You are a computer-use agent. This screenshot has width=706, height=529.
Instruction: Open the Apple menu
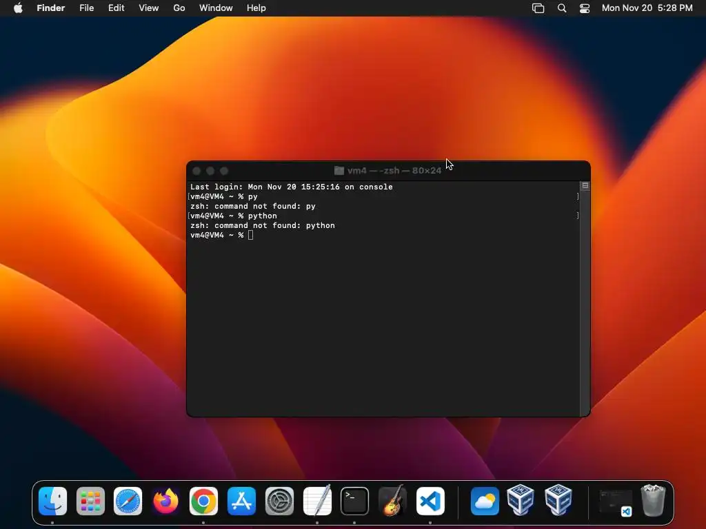18,8
